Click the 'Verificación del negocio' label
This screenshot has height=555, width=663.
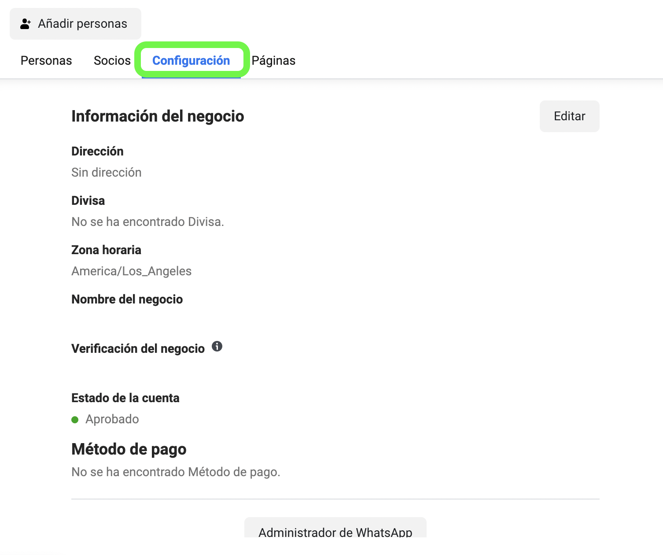(138, 348)
